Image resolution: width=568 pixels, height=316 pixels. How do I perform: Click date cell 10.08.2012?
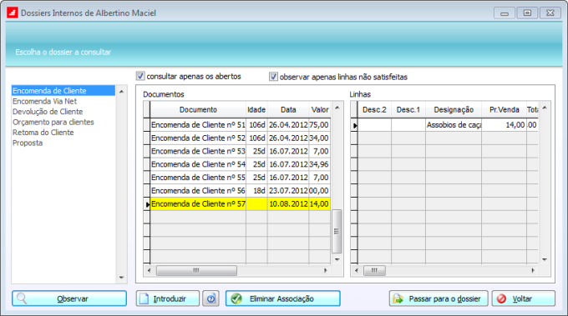coord(288,204)
